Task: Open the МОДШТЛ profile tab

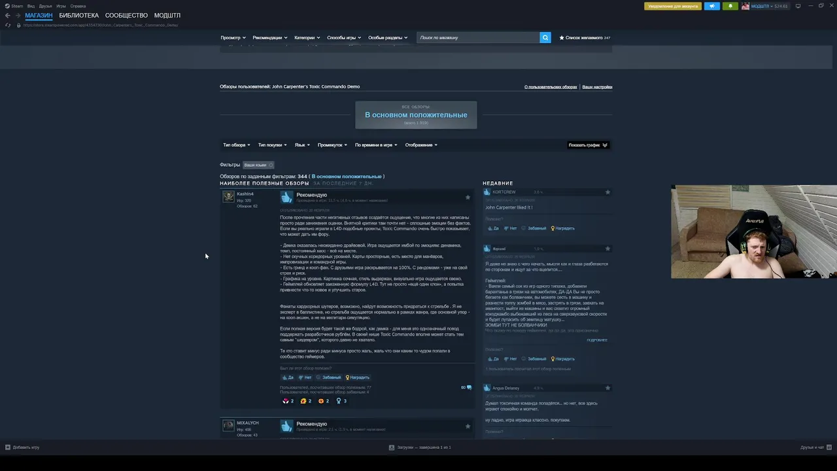Action: 167,15
